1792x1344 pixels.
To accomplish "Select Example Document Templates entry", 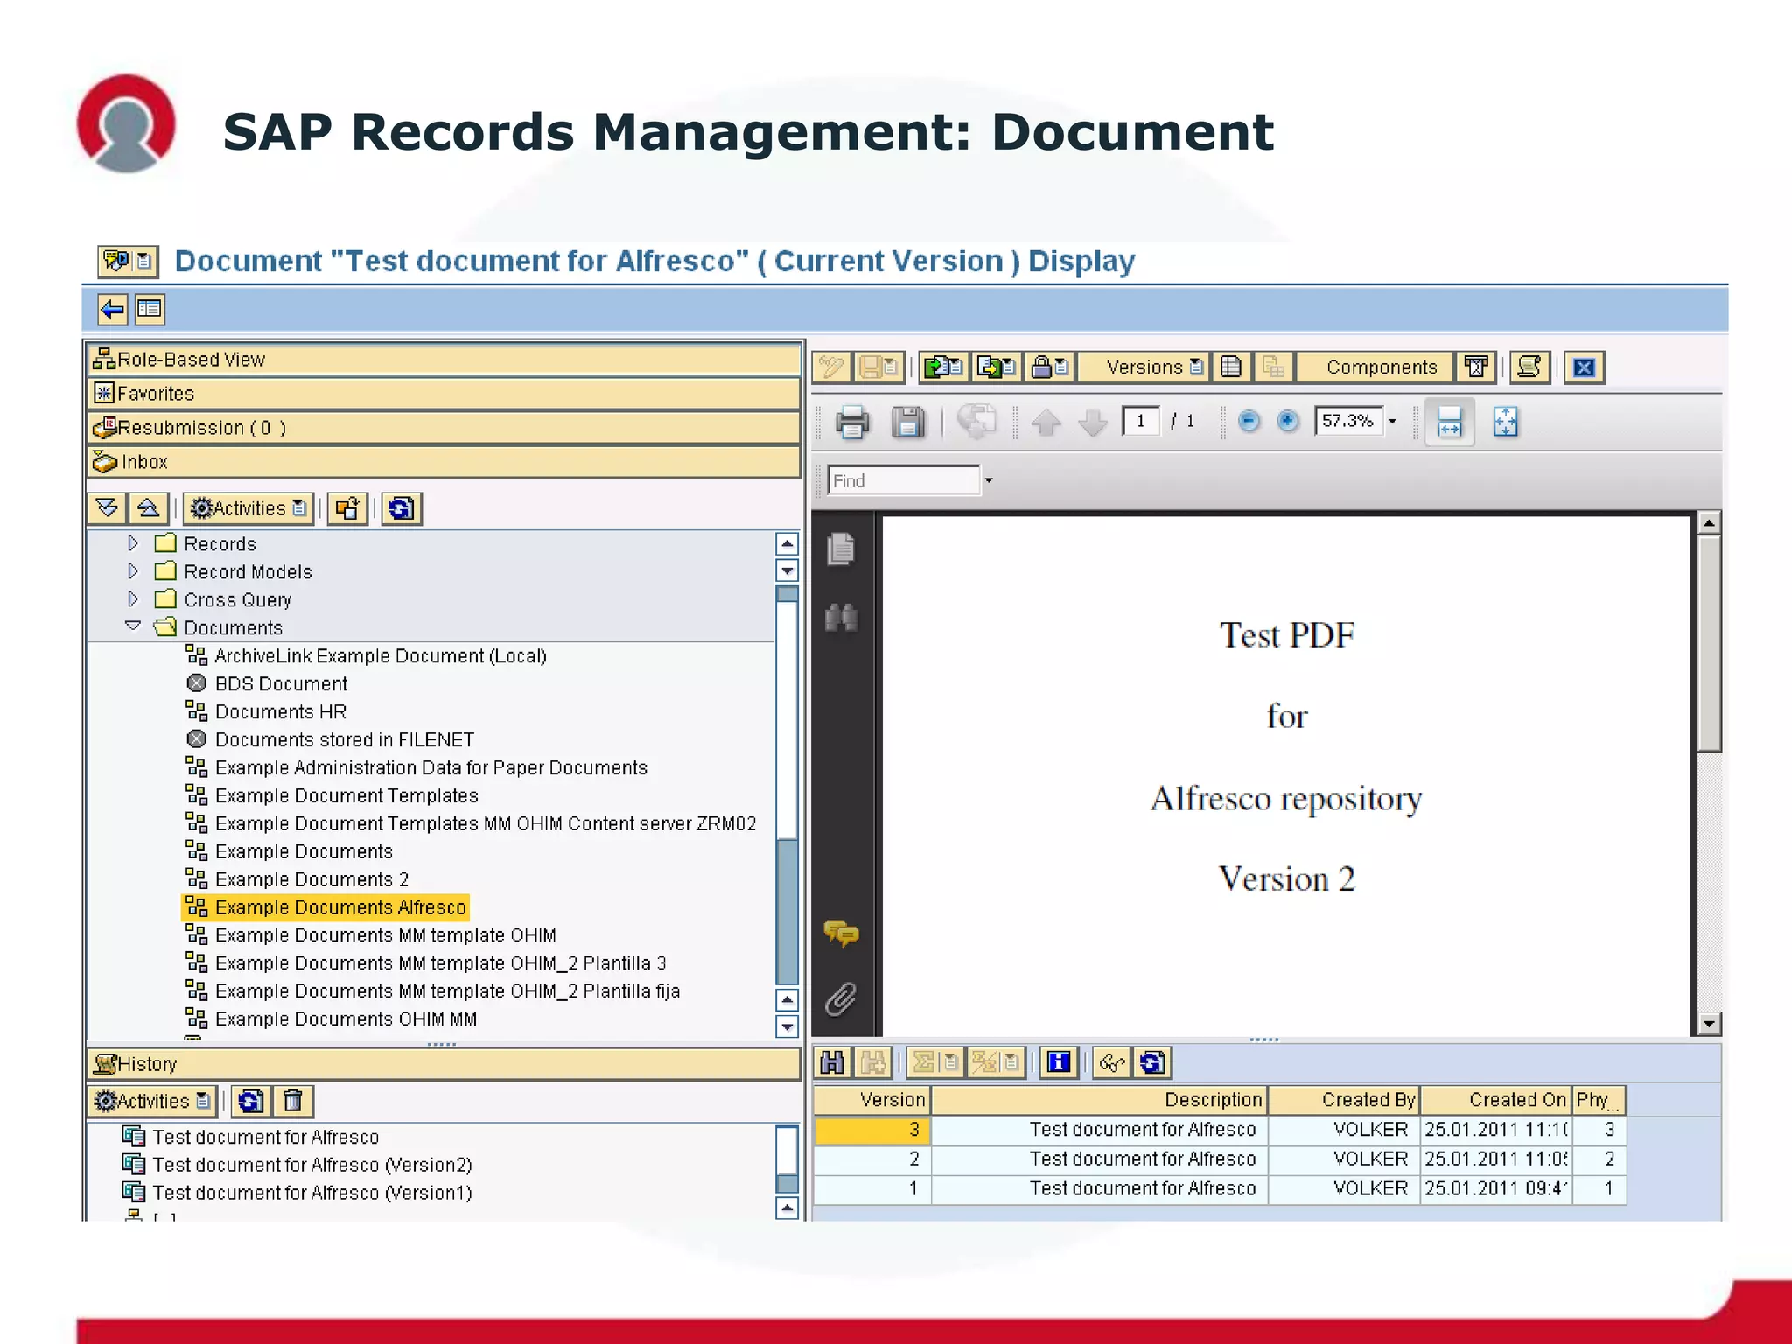I will coord(346,796).
